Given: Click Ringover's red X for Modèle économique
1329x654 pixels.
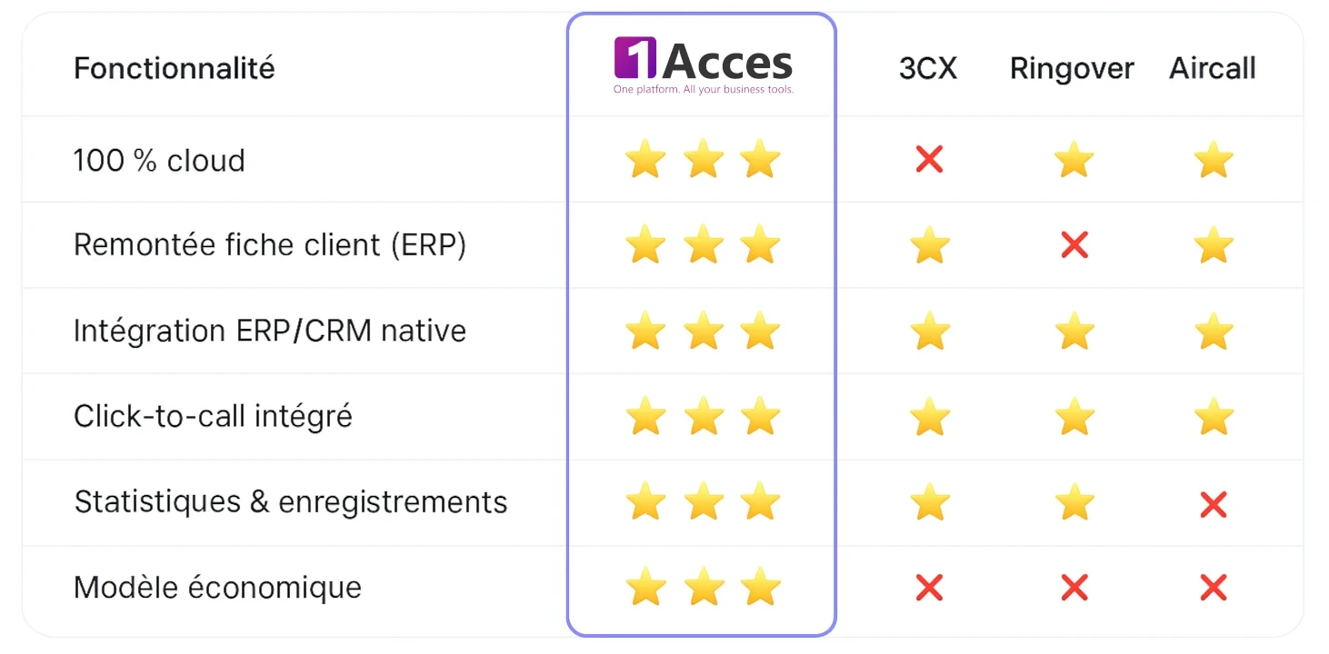Looking at the screenshot, I should [x=1074, y=588].
